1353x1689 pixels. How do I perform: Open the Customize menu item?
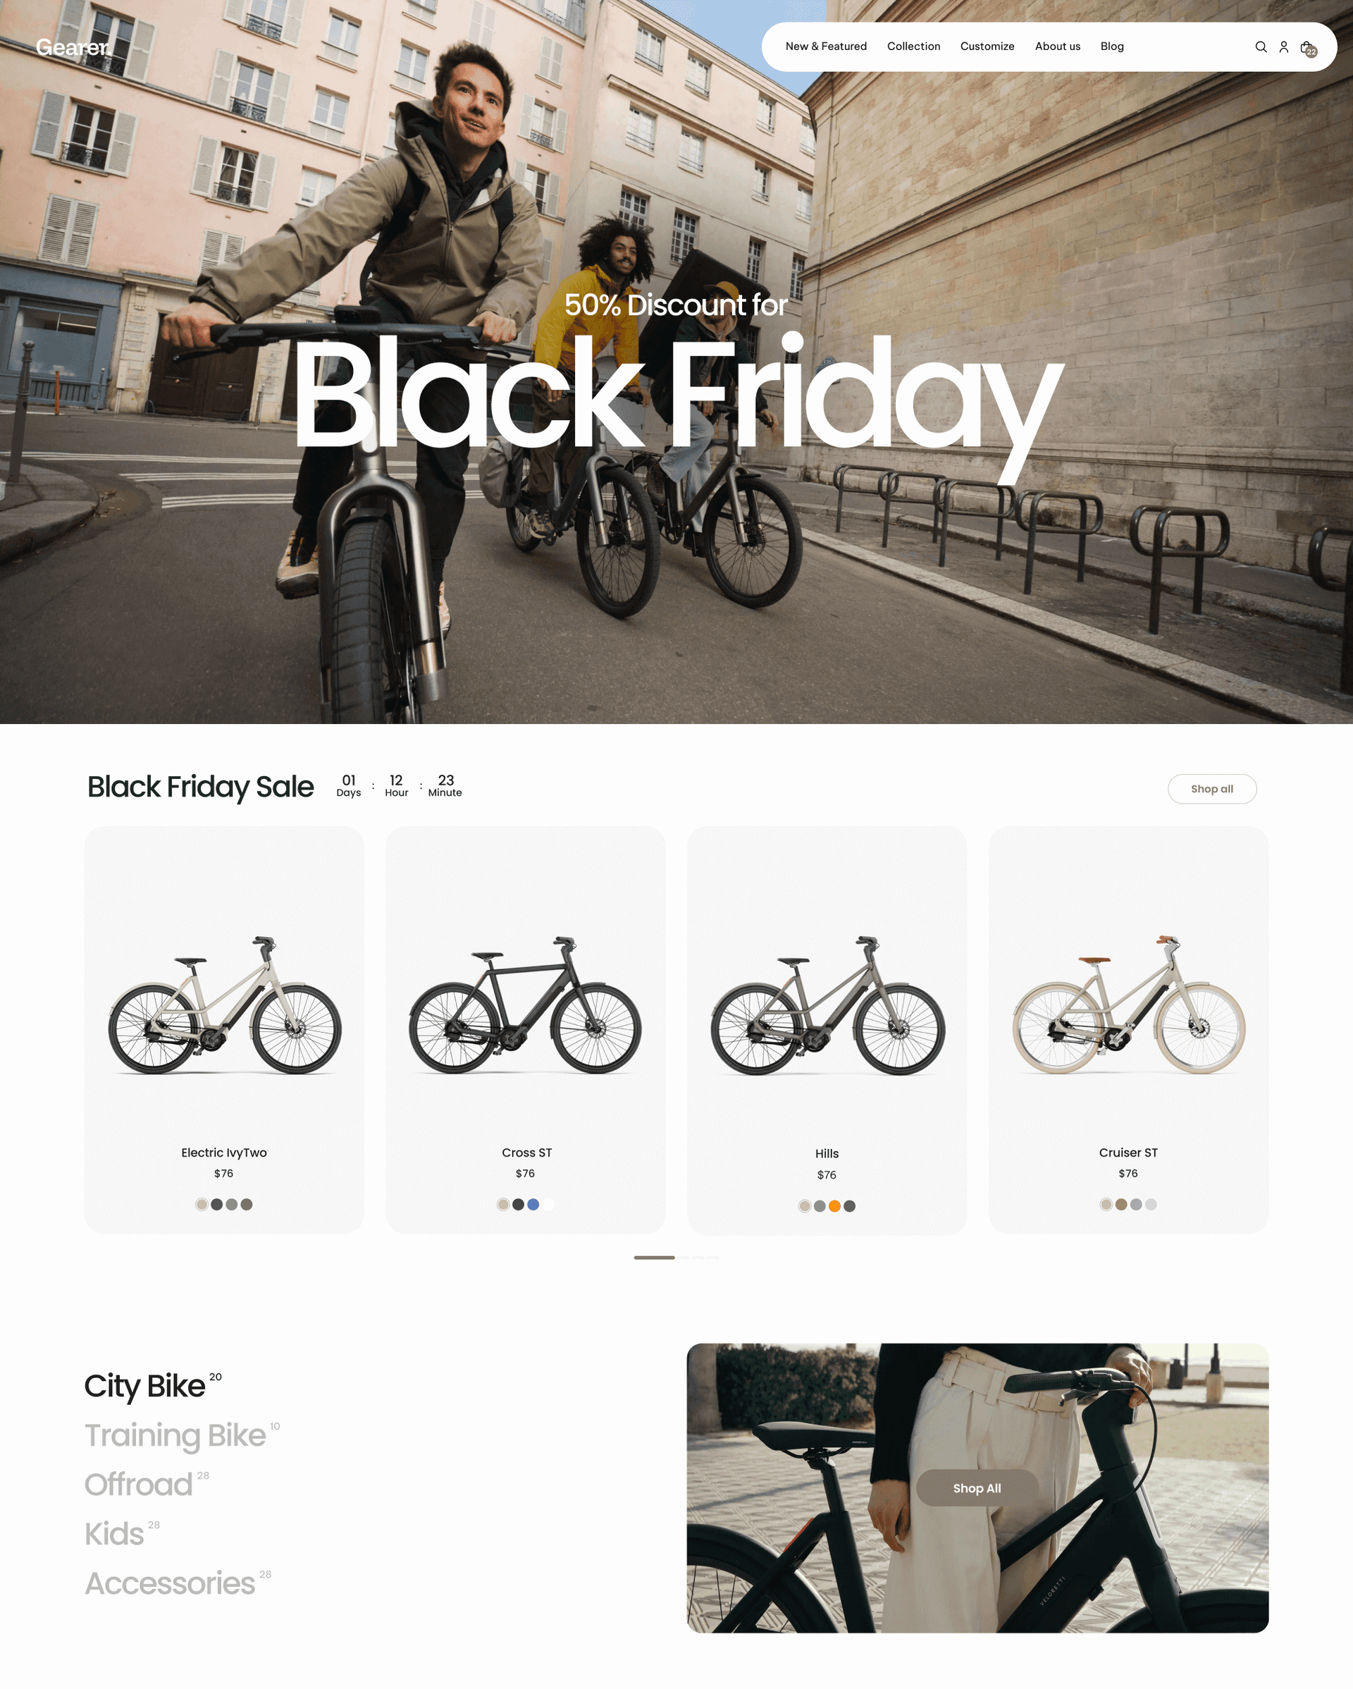987,47
